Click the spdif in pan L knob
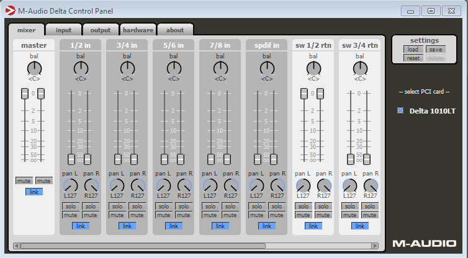The height and width of the screenshot is (258, 468). point(257,185)
